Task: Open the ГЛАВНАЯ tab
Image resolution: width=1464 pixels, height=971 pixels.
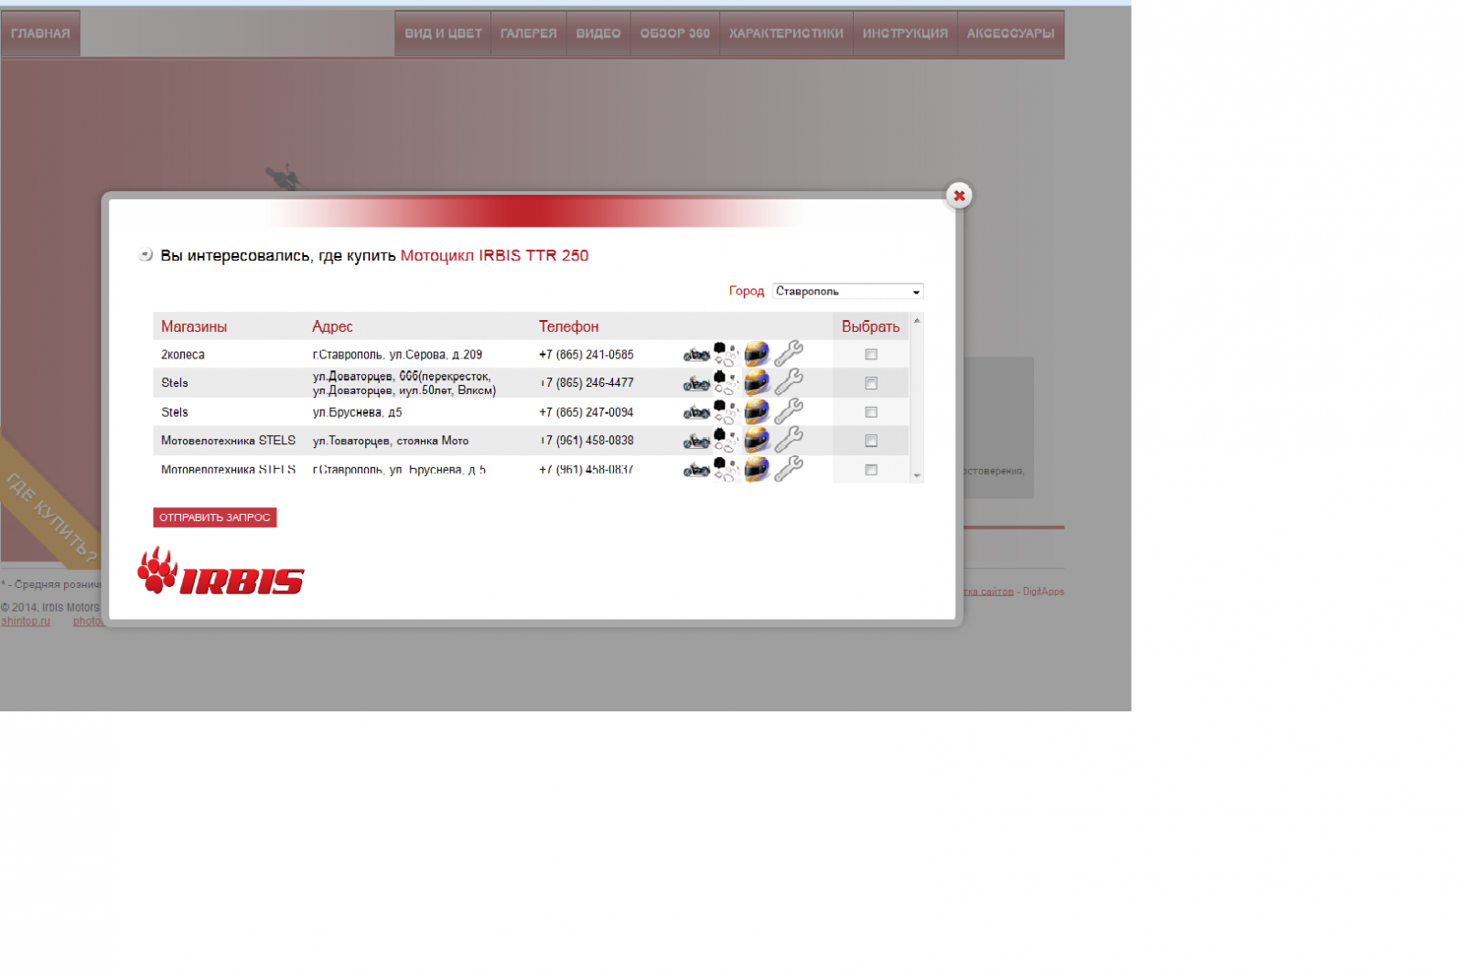Action: 40,34
